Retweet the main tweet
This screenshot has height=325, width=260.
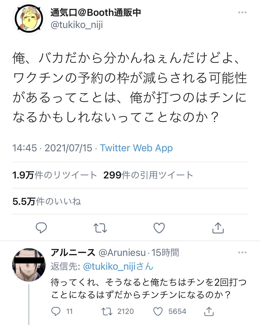coord(100,228)
